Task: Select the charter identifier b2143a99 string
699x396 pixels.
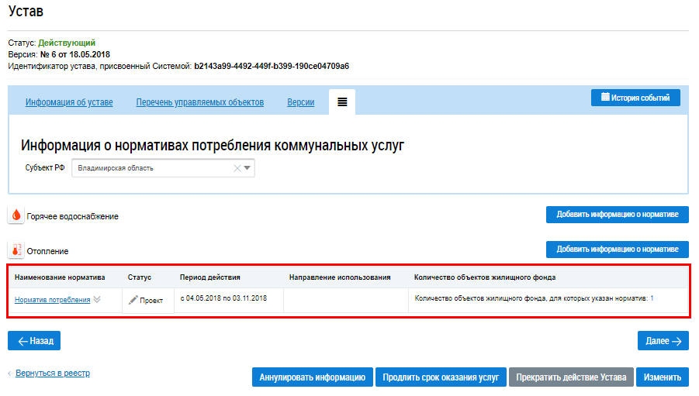Action: point(272,66)
